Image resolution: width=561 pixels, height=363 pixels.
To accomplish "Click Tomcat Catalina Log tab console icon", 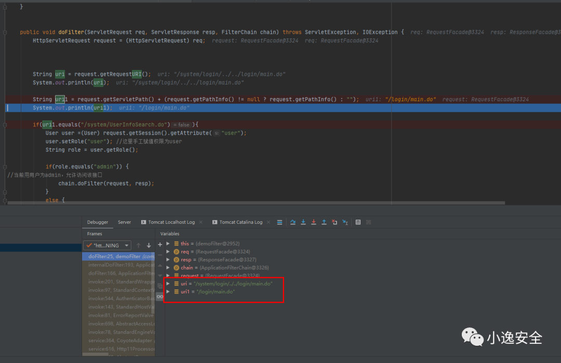I will pos(215,222).
